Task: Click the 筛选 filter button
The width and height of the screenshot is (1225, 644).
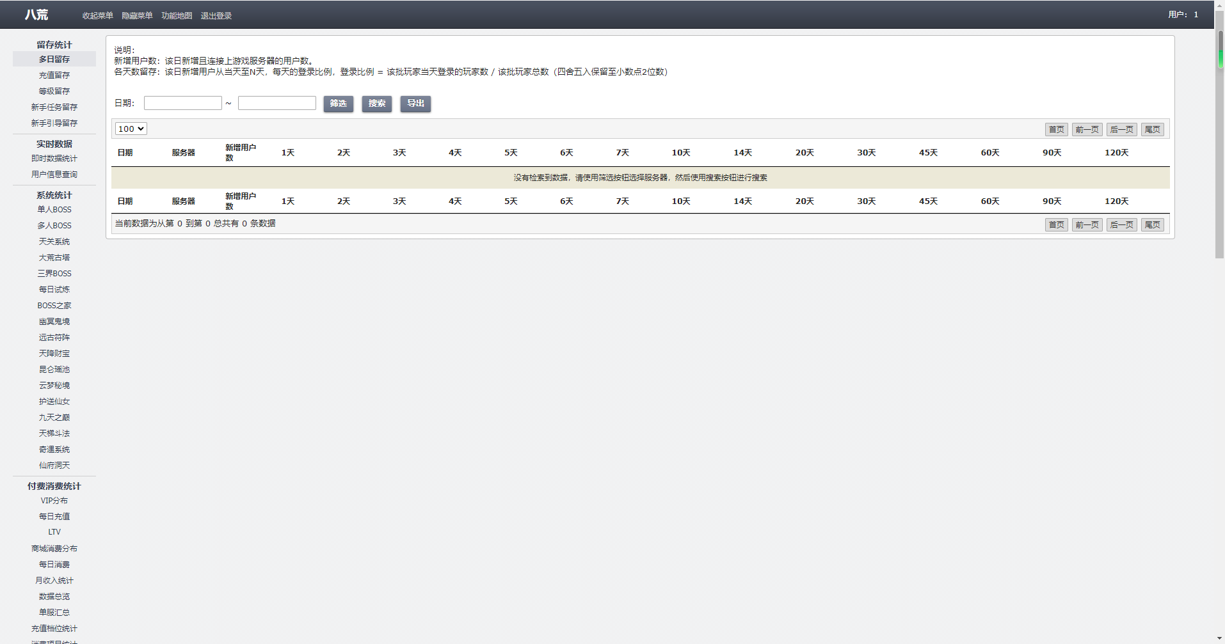Action: [338, 104]
